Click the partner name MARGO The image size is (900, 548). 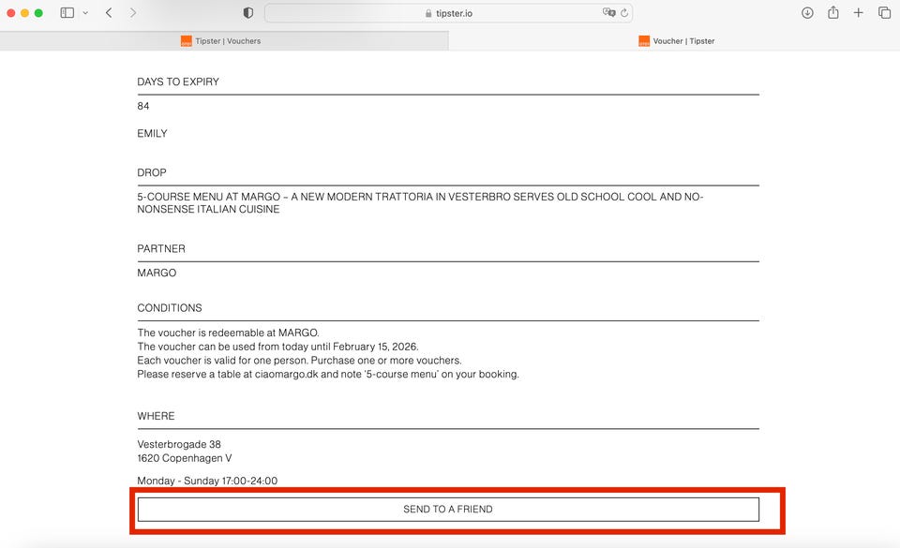[157, 273]
